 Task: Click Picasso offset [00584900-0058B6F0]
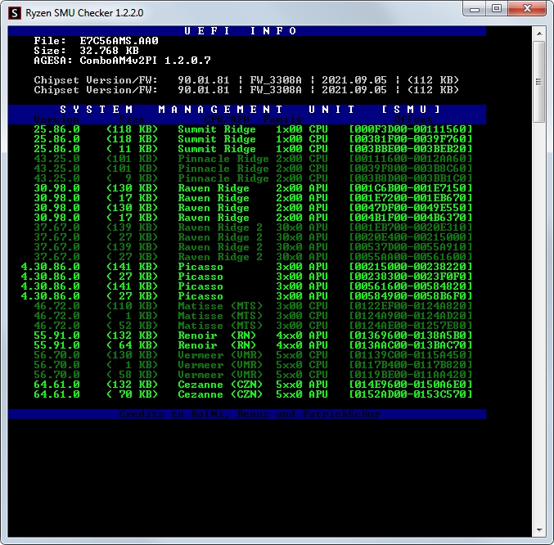coord(411,296)
